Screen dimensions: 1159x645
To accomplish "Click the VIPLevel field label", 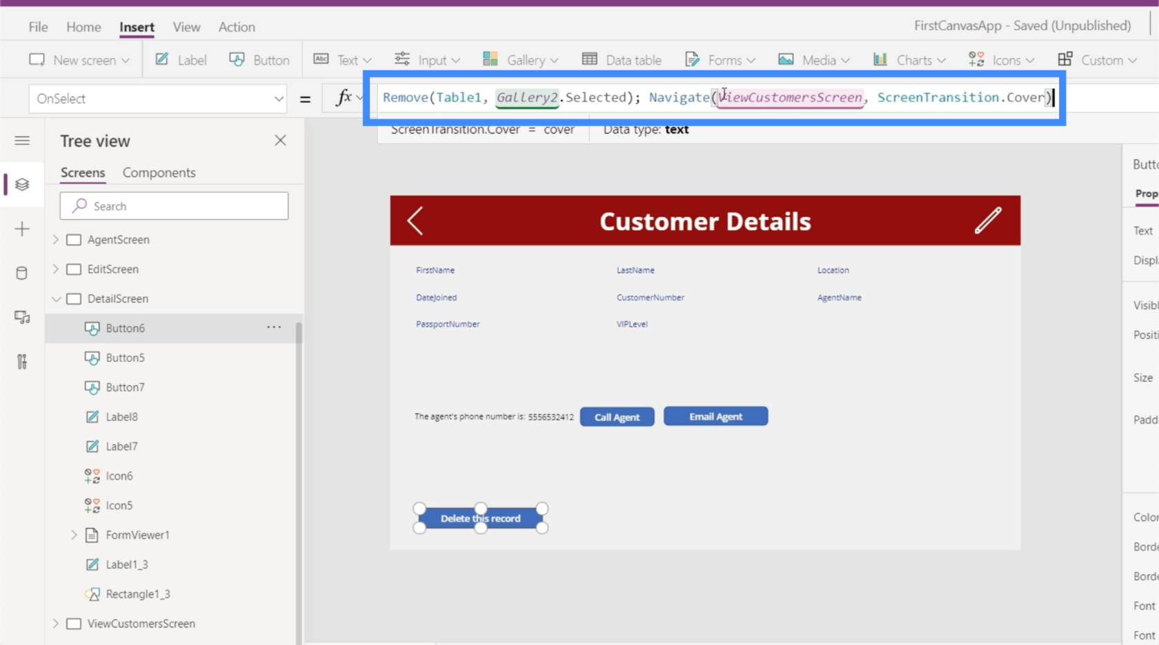I will click(x=632, y=324).
